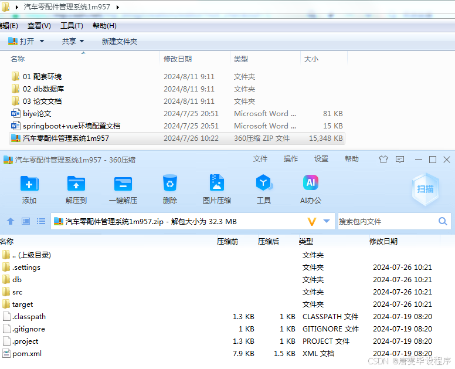Go up one level with the blue arrow

tap(11, 222)
